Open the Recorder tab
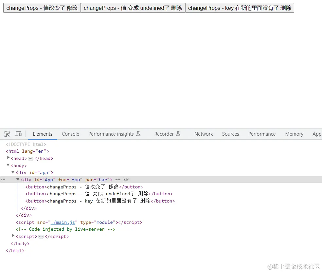 point(167,134)
